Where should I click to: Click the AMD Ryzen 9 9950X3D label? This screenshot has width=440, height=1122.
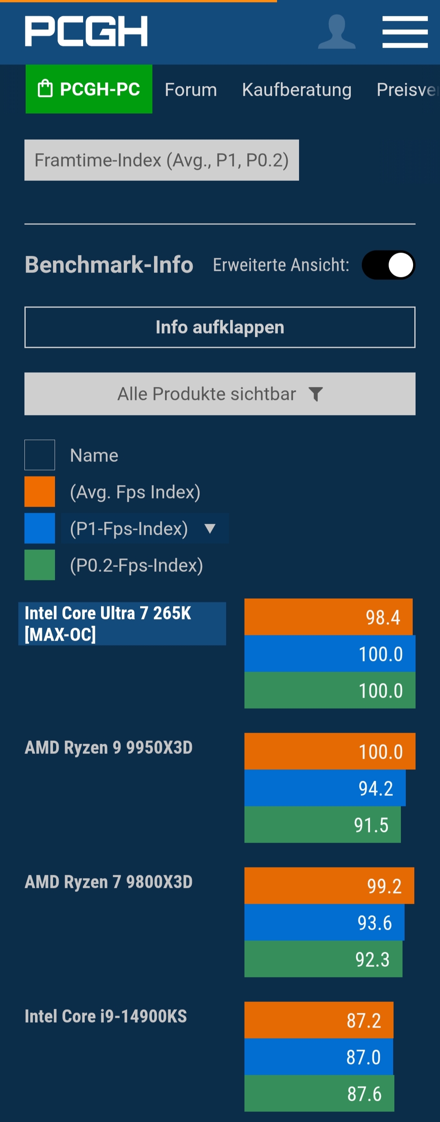point(108,747)
